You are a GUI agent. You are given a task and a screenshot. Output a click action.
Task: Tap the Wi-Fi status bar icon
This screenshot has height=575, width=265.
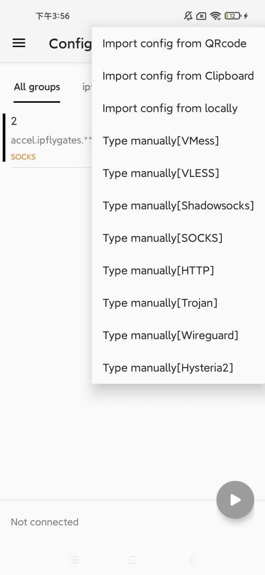216,16
